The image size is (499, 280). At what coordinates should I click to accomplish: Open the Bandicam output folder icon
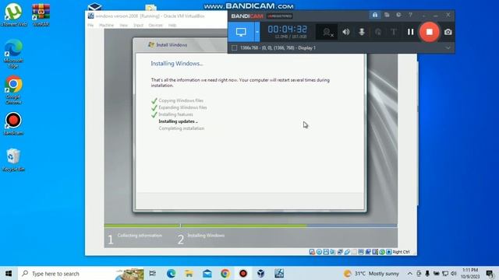coord(387,15)
